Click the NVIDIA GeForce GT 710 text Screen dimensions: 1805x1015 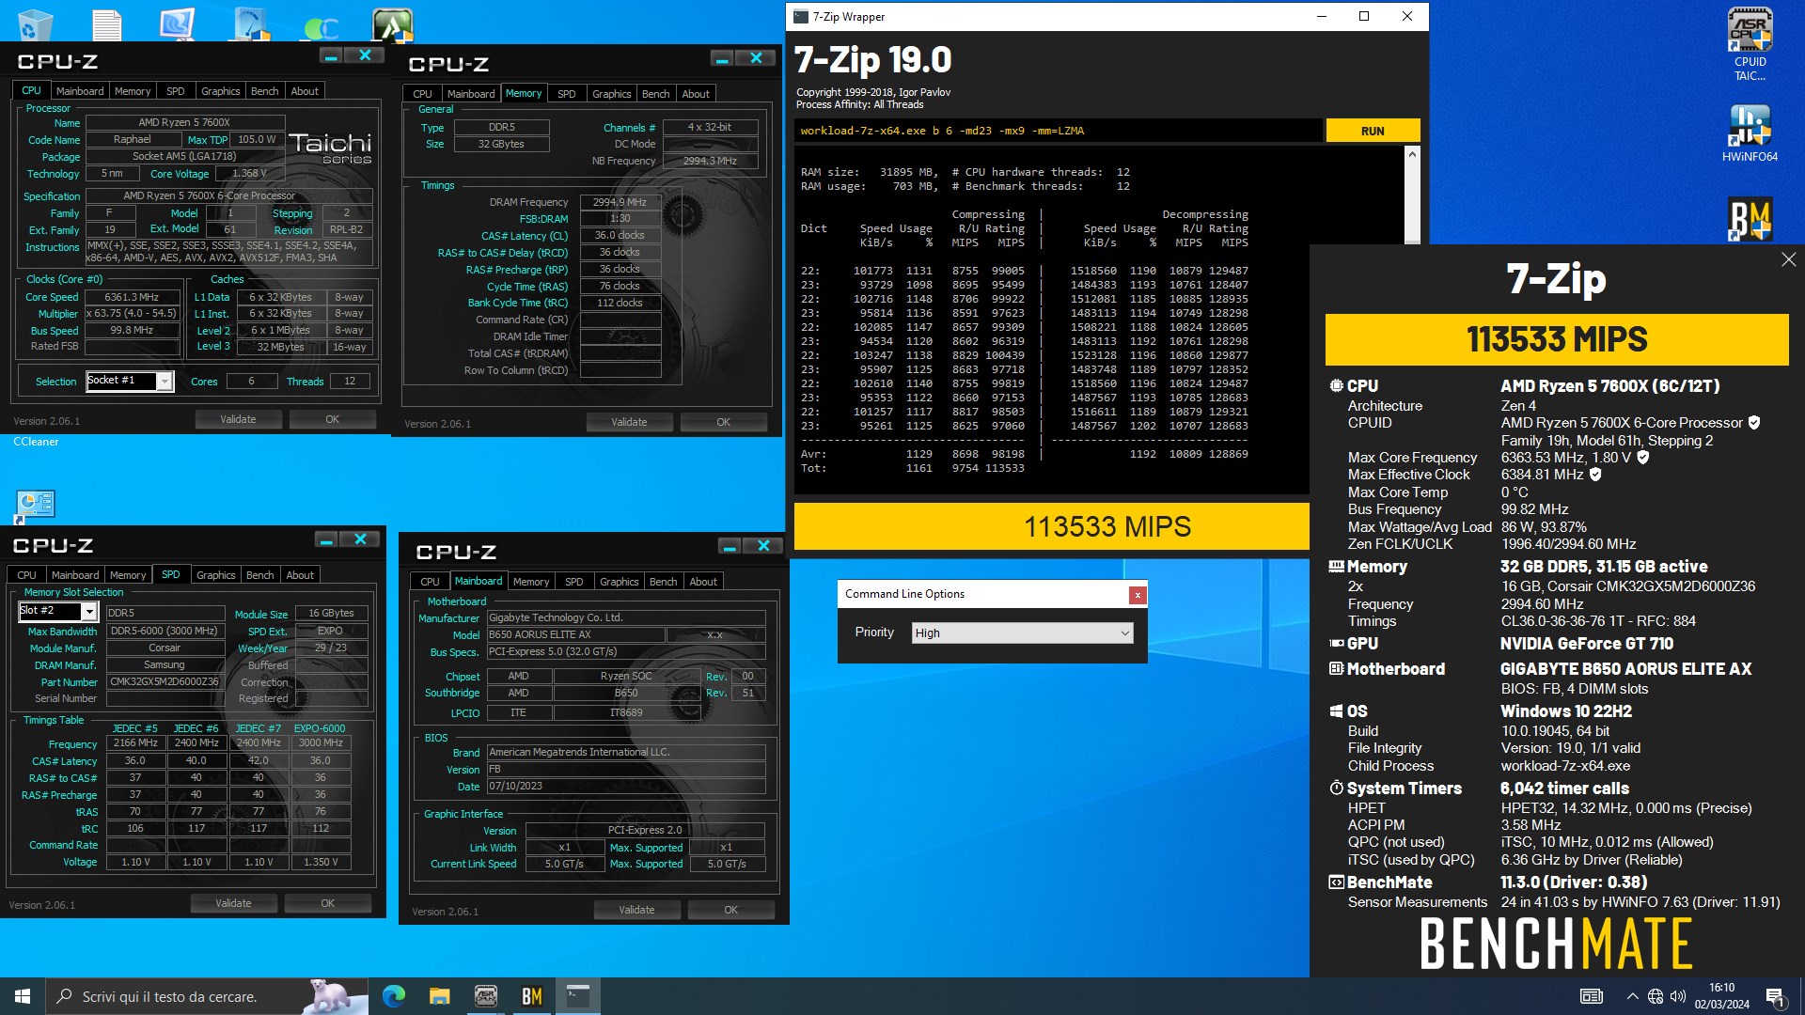1587,644
